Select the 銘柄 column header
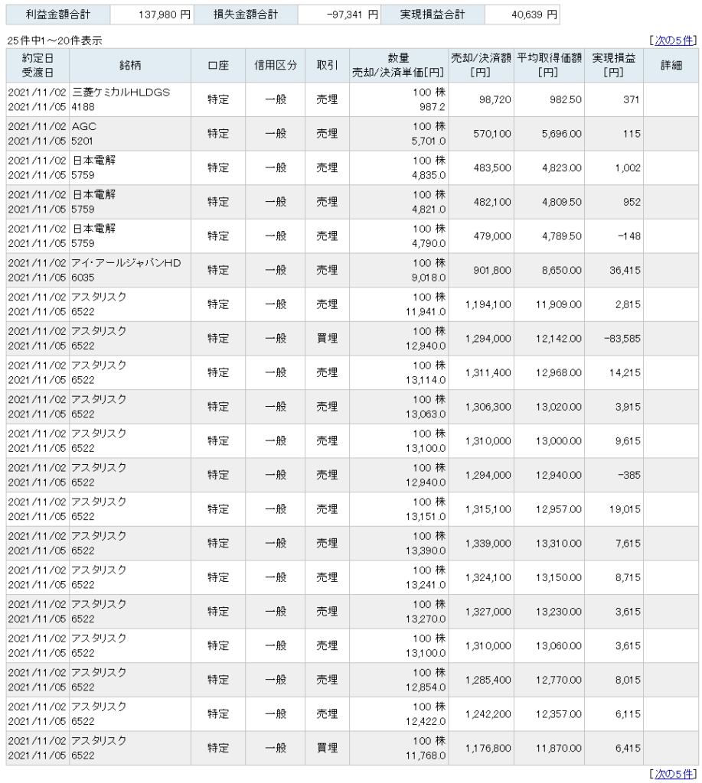Viewport: 702px width, 783px height. tap(130, 66)
